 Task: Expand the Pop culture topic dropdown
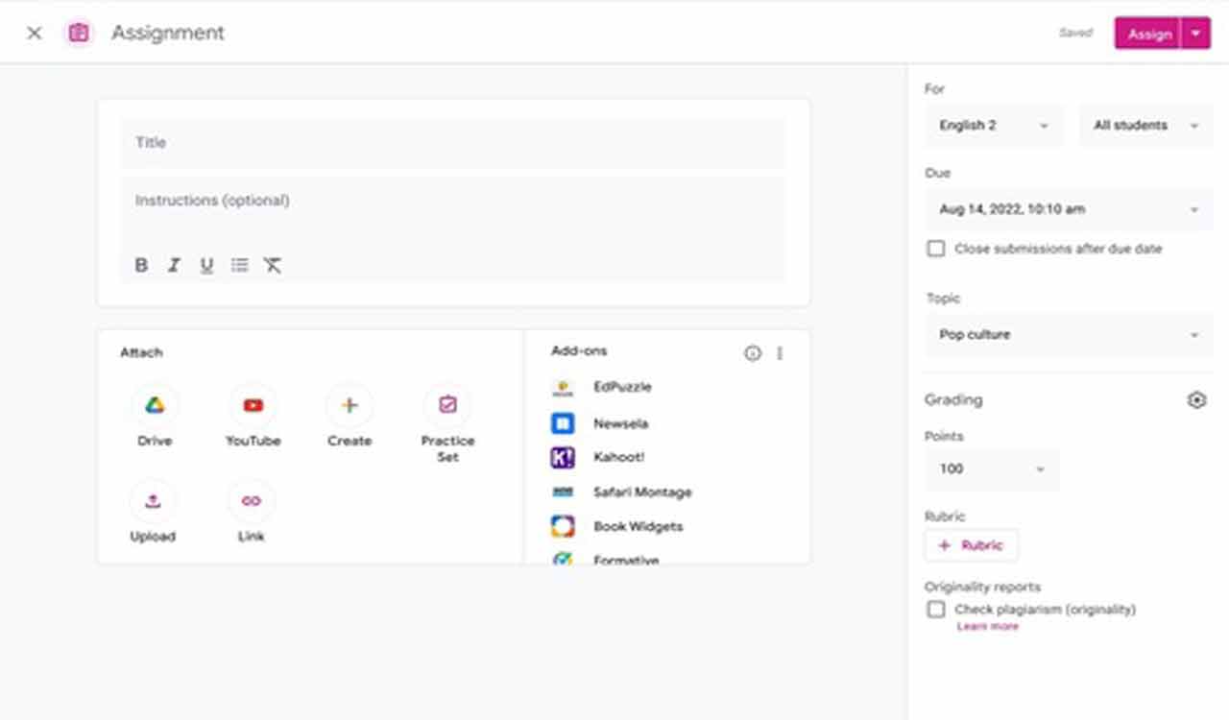[x=1068, y=334]
